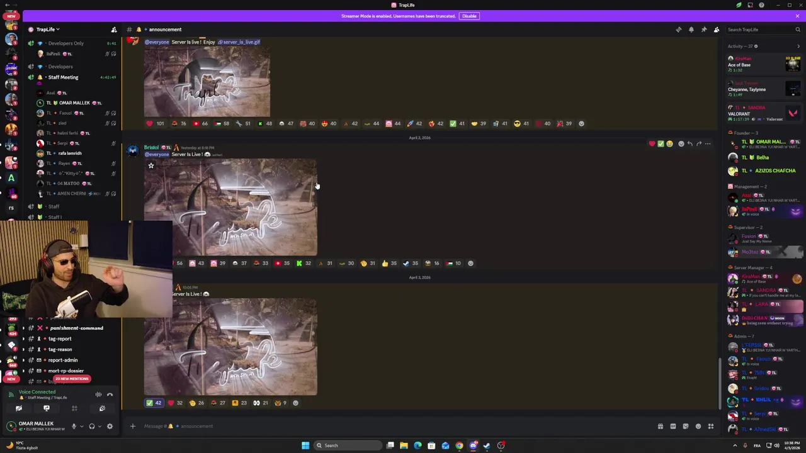Toggle the checkmark 42 reaction
This screenshot has height=453, width=806.
coord(154,403)
